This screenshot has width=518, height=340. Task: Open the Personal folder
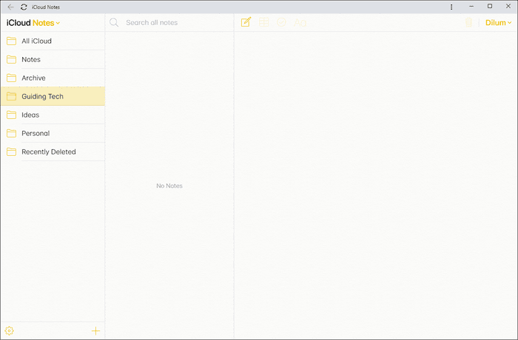[53, 133]
